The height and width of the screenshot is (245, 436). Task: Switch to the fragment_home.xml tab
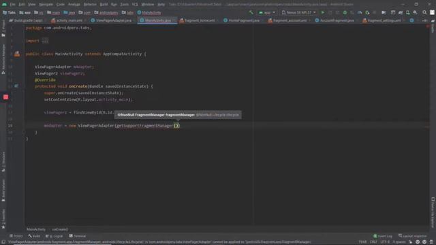(x=198, y=20)
